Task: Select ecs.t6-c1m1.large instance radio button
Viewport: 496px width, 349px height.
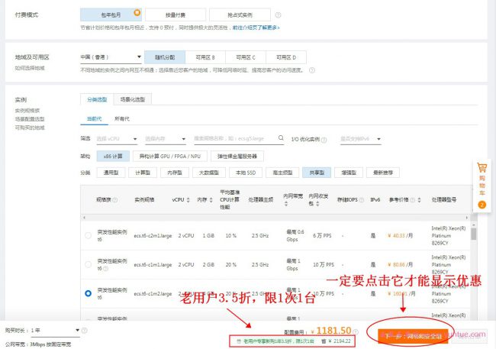Action: (x=89, y=264)
